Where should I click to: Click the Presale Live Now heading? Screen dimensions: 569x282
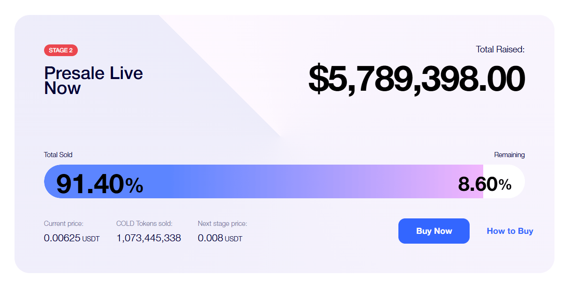point(94,80)
